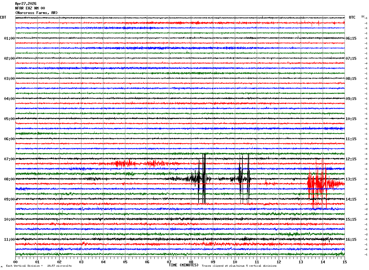369x270 pixels.
Task: Select the 04:00 CDT time label
Action: pos(9,99)
